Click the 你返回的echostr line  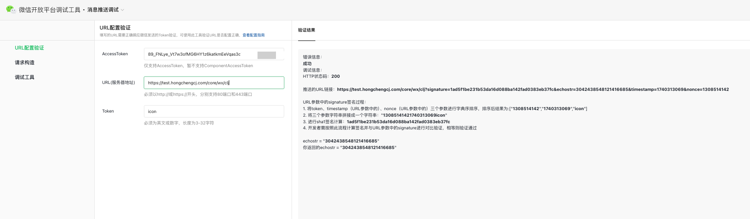point(350,148)
